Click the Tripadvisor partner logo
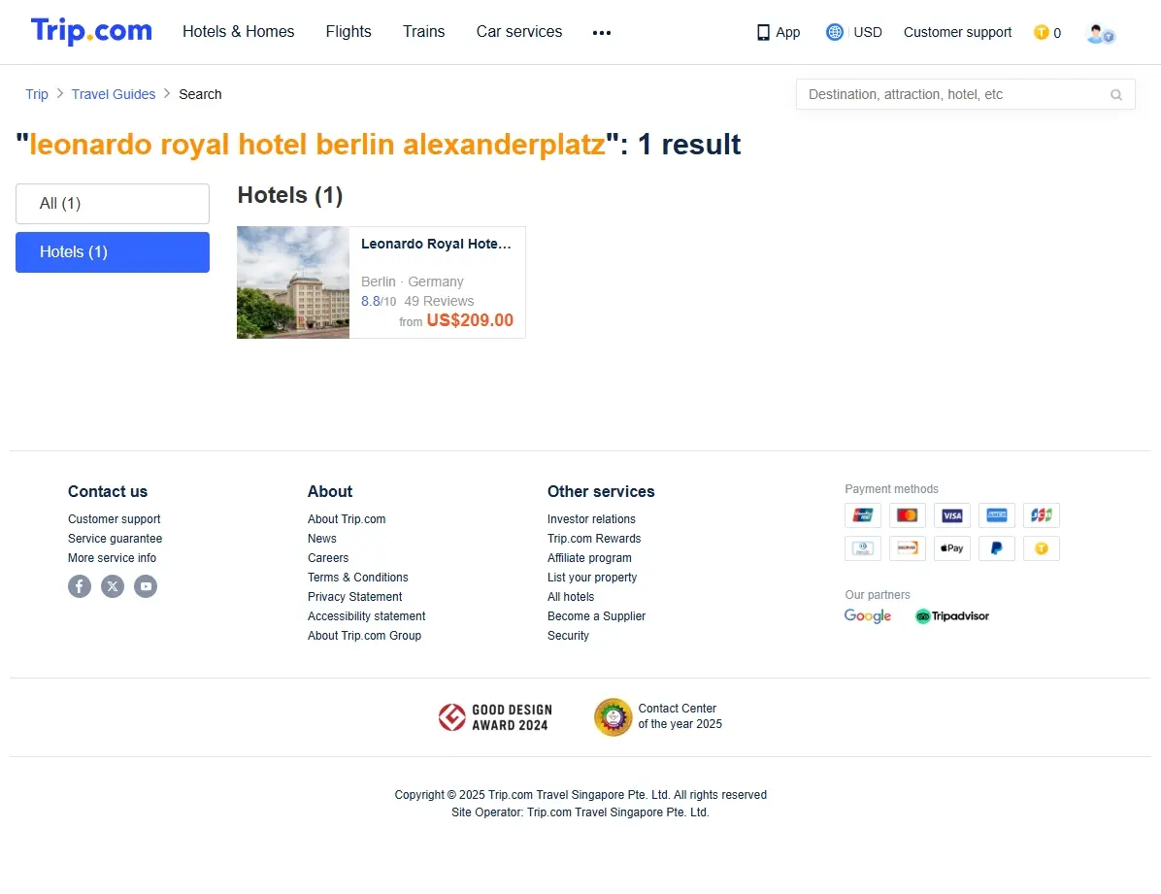Screen dimensions: 1161x894 click(x=952, y=616)
